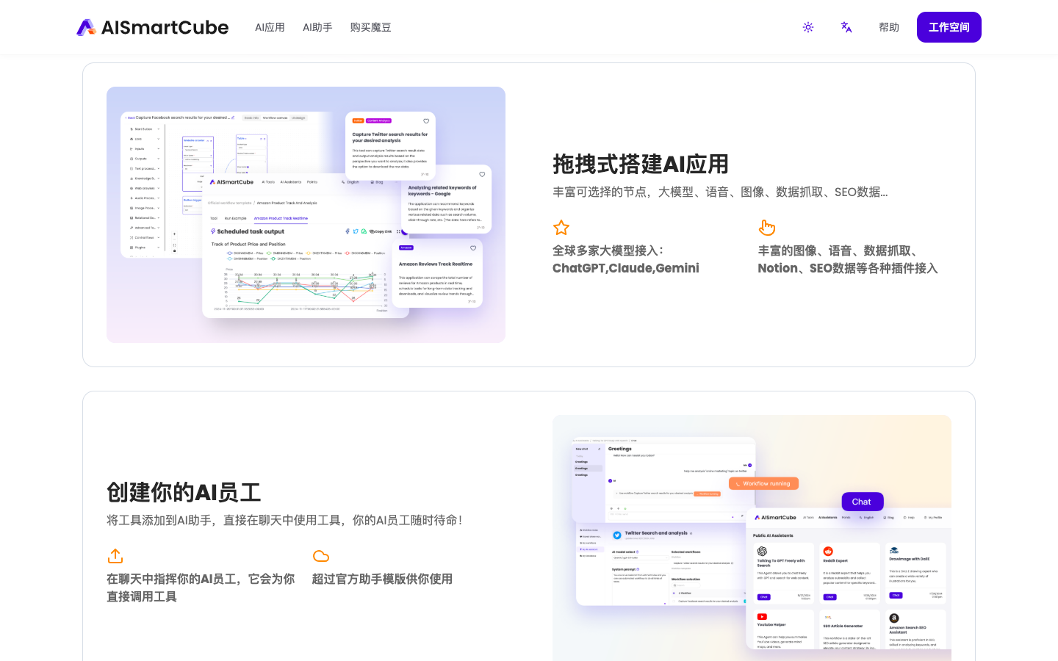Screen dimensions: 1058x661
Task: Click the 创建你的AI员工 heading
Action: [x=184, y=492]
